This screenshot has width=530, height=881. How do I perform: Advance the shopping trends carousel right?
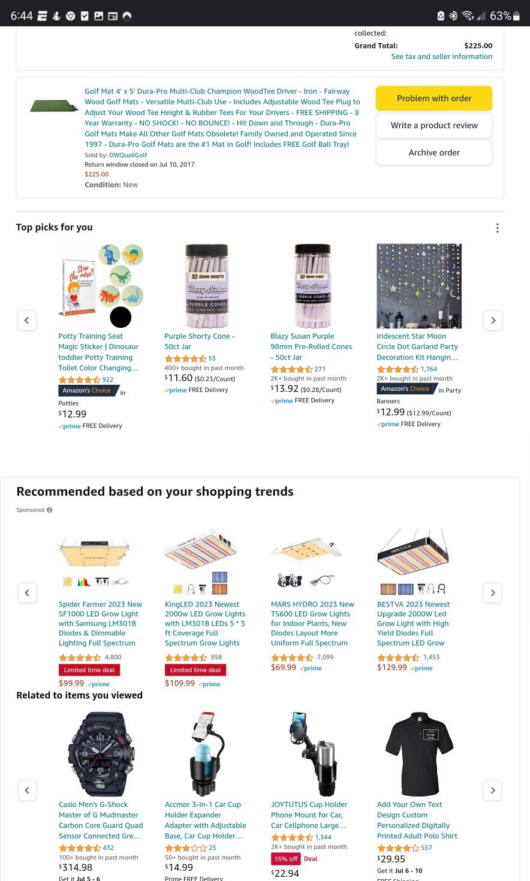click(493, 593)
